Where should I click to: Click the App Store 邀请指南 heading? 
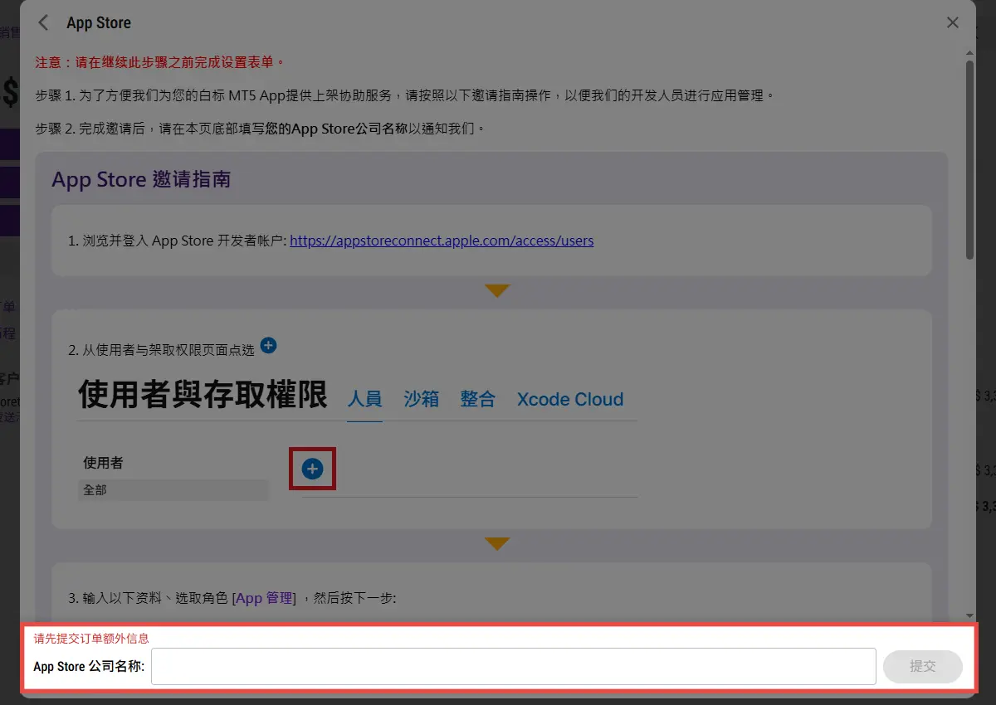click(x=141, y=179)
